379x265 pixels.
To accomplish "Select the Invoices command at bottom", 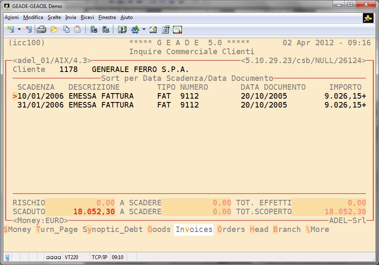I will [x=194, y=229].
